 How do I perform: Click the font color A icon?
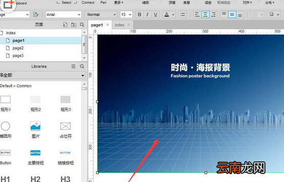click(167, 15)
